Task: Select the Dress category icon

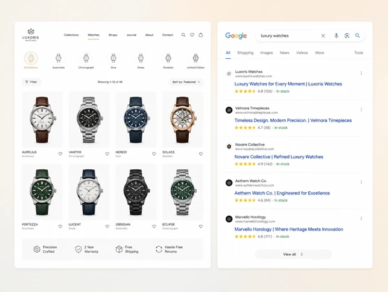Action: [x=141, y=58]
